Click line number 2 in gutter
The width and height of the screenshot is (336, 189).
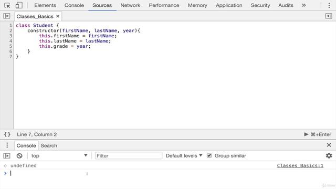pos(10,30)
